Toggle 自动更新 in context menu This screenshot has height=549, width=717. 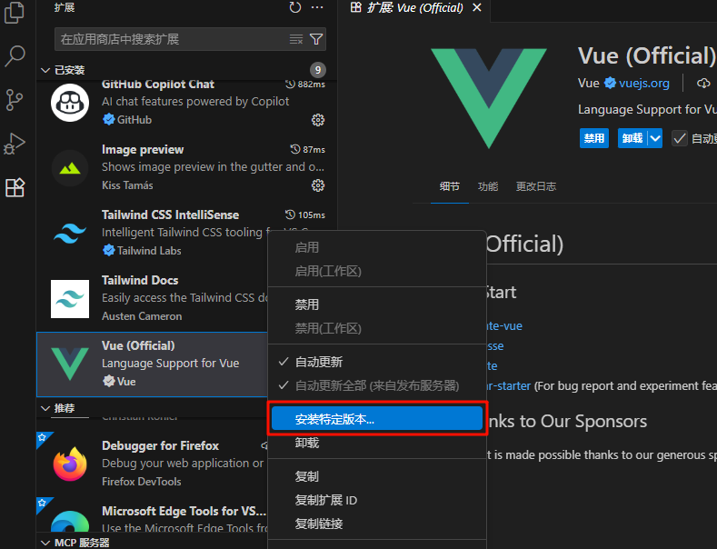point(377,362)
